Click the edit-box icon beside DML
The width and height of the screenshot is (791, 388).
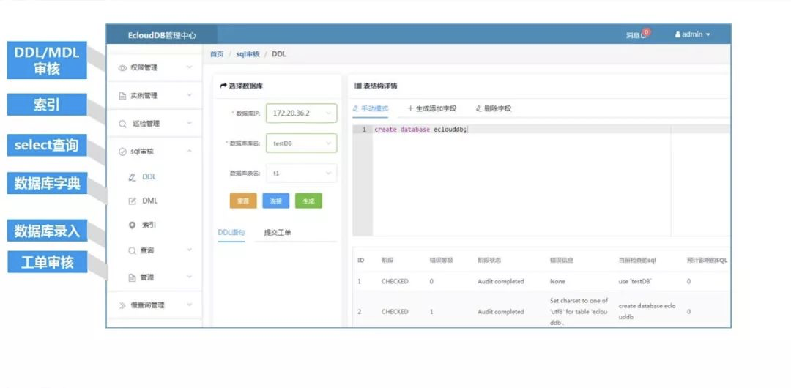pos(133,201)
